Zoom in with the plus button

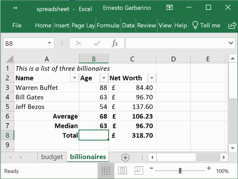209,168
